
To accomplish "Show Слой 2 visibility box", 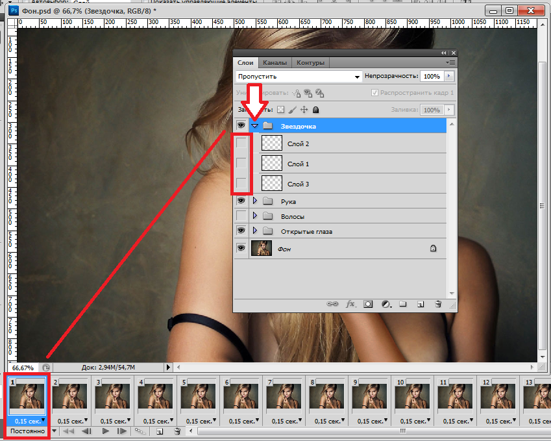I will click(x=241, y=143).
